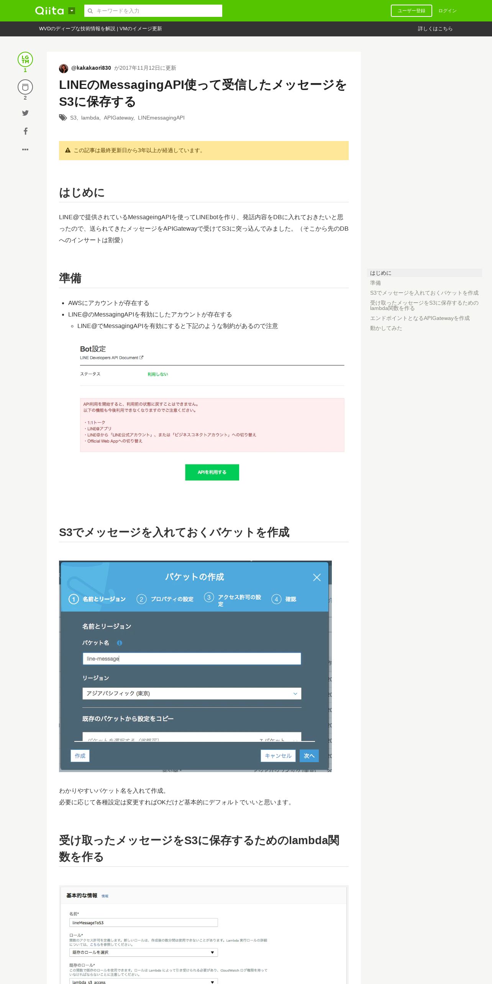
Task: Click the heading はじめに
Action: coord(82,192)
